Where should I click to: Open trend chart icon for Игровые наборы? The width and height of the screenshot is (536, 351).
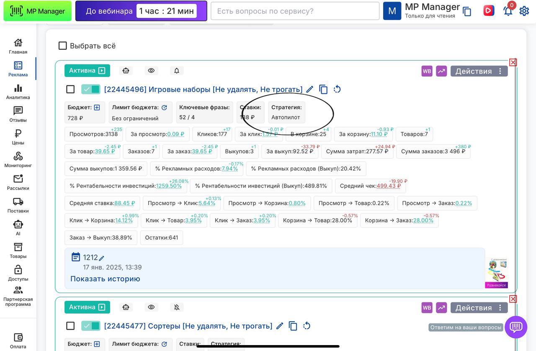441,71
